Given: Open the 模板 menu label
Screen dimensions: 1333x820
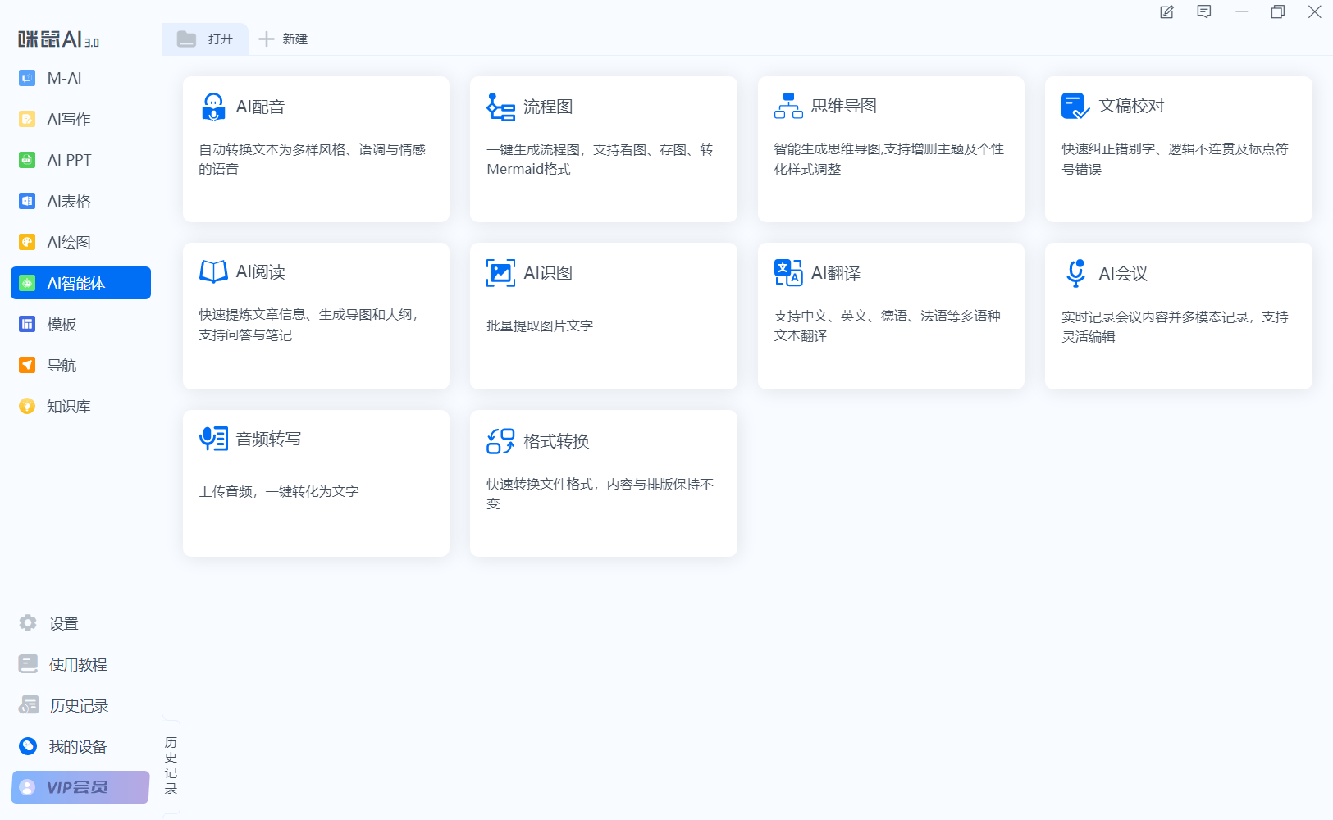Looking at the screenshot, I should pyautogui.click(x=62, y=324).
